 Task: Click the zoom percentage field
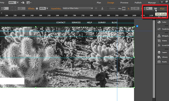pos(12,3)
